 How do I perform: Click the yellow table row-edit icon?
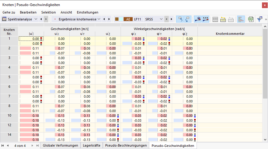pos(223,19)
